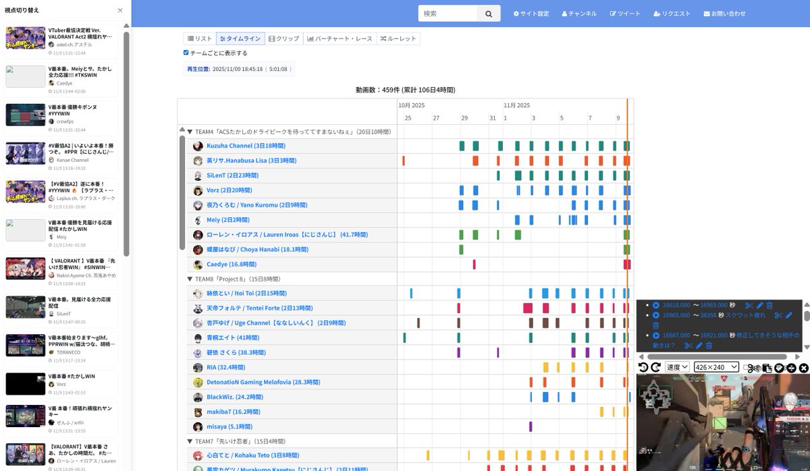
Task: Click the BlackWiz. avatar icon
Action: pyautogui.click(x=198, y=397)
